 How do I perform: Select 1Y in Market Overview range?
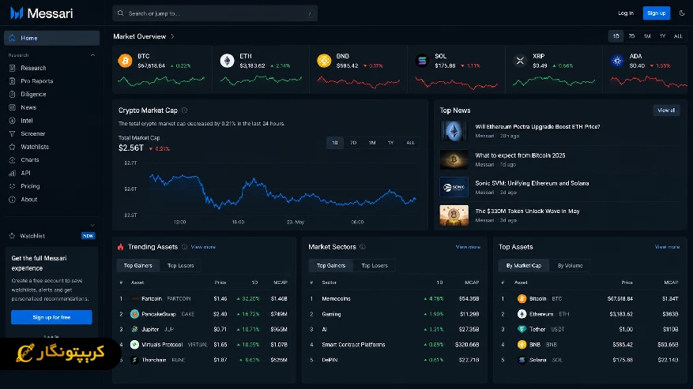pyautogui.click(x=662, y=36)
